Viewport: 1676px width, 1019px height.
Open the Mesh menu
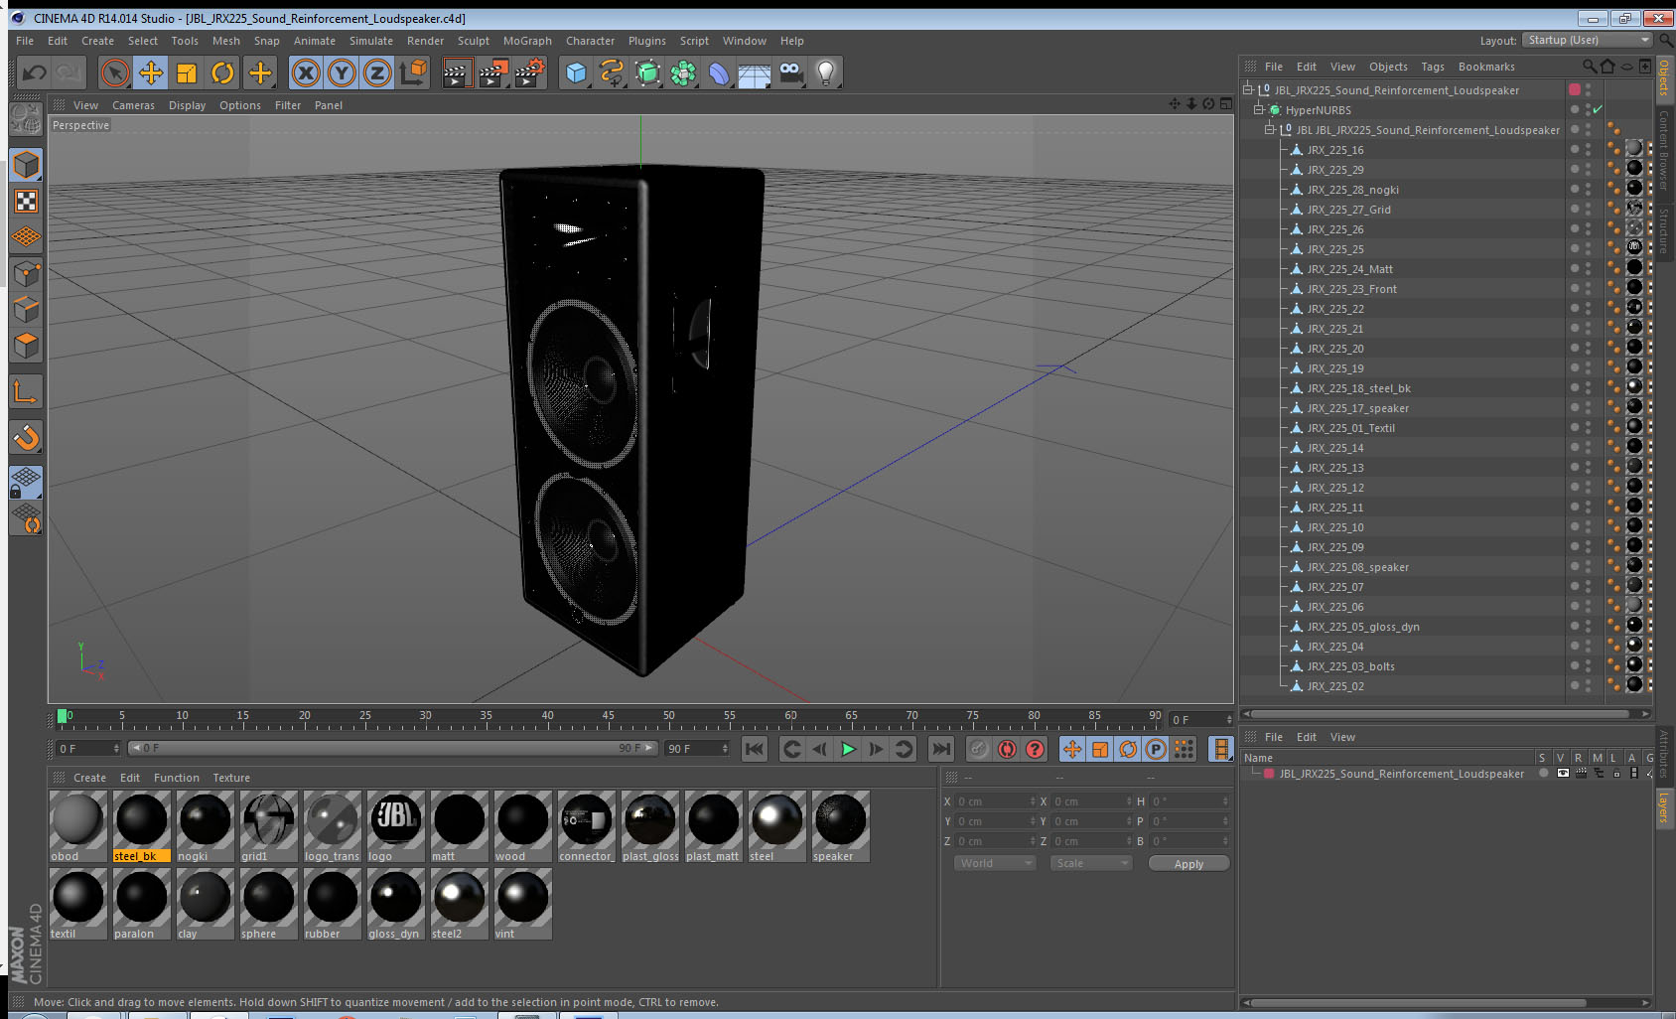tap(225, 41)
